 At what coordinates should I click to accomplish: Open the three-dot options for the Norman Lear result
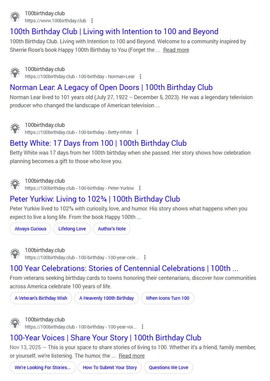click(x=140, y=76)
